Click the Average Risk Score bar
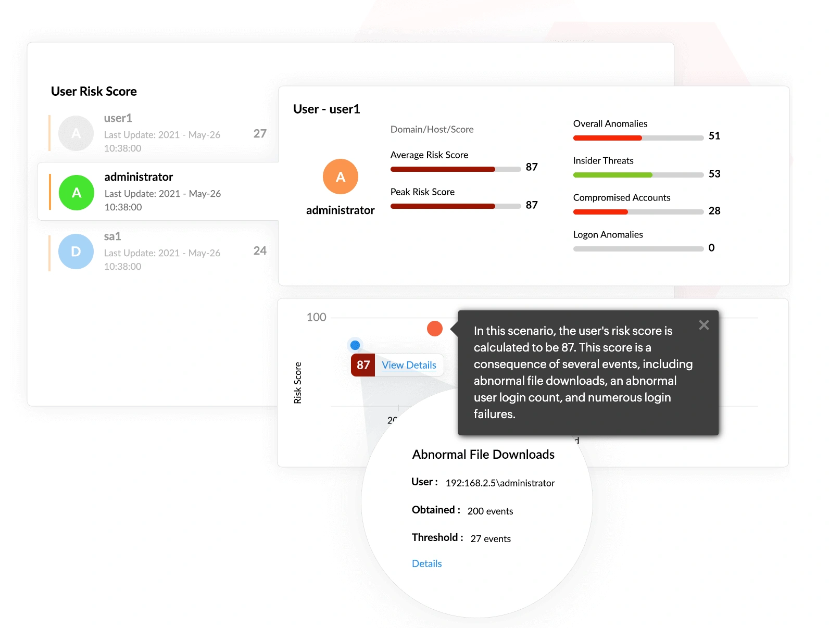 click(x=456, y=169)
